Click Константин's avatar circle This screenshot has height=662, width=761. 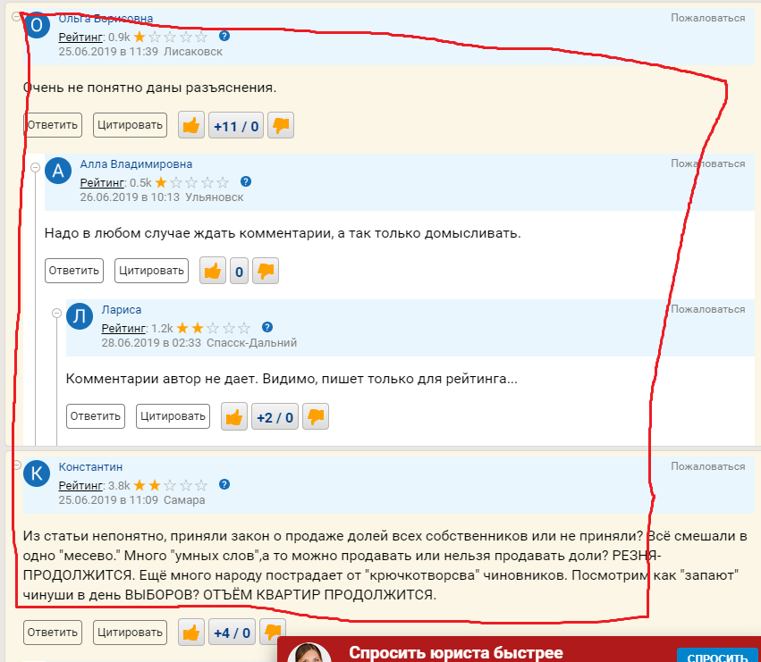tap(37, 474)
